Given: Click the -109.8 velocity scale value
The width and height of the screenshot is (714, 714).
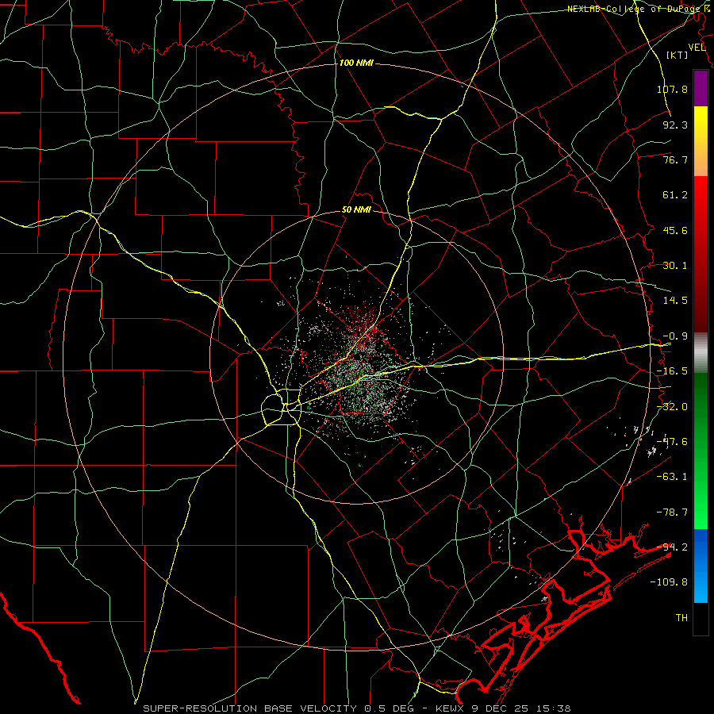Looking at the screenshot, I should (x=669, y=582).
